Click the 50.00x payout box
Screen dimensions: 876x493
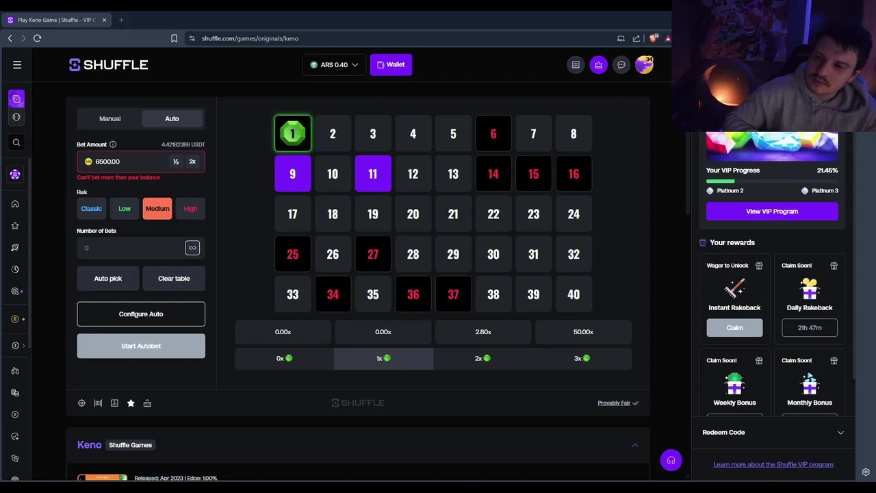coord(583,332)
